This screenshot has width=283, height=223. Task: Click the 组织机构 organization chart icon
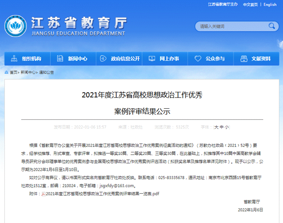click(x=14, y=58)
